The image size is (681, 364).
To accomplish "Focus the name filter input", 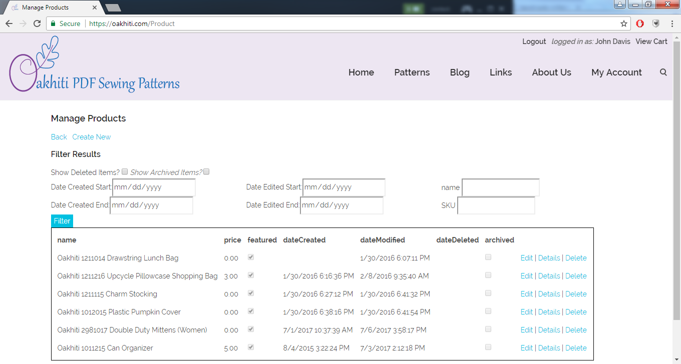I will [x=501, y=187].
